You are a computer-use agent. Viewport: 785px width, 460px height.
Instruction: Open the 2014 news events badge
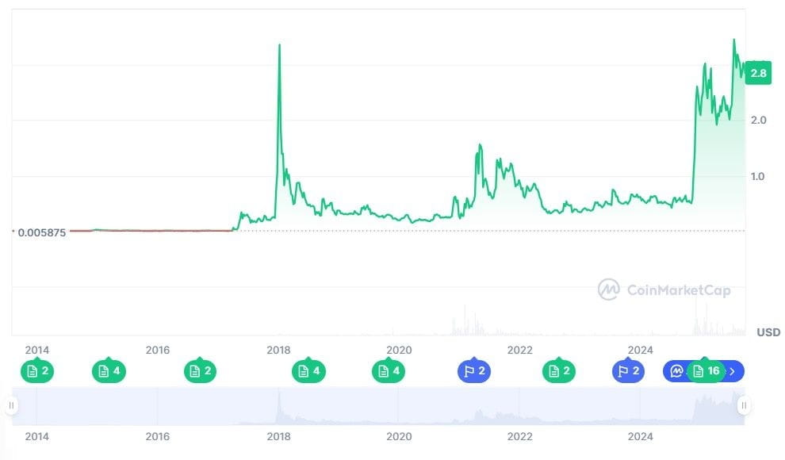pyautogui.click(x=38, y=370)
